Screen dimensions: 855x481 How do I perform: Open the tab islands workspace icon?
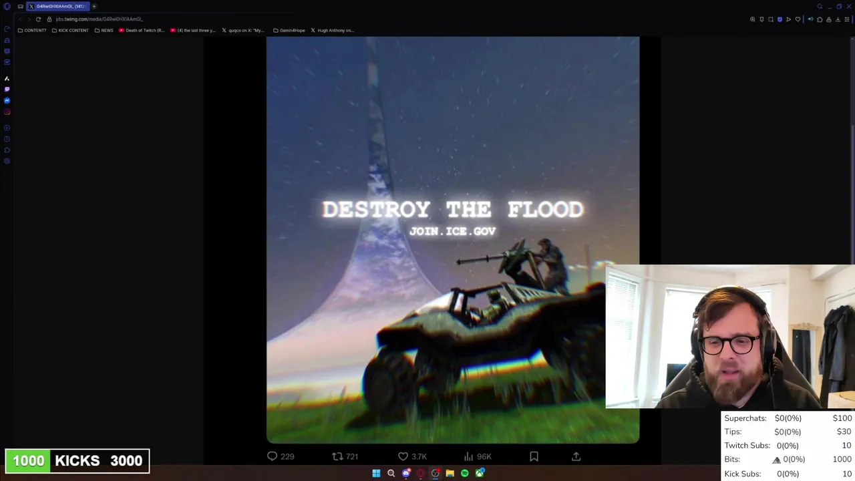pyautogui.click(x=20, y=7)
